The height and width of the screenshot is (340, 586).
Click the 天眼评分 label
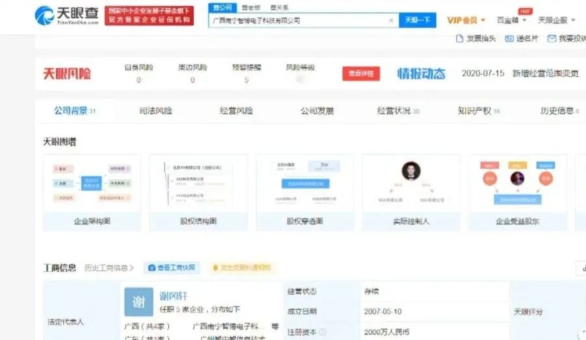pyautogui.click(x=528, y=311)
